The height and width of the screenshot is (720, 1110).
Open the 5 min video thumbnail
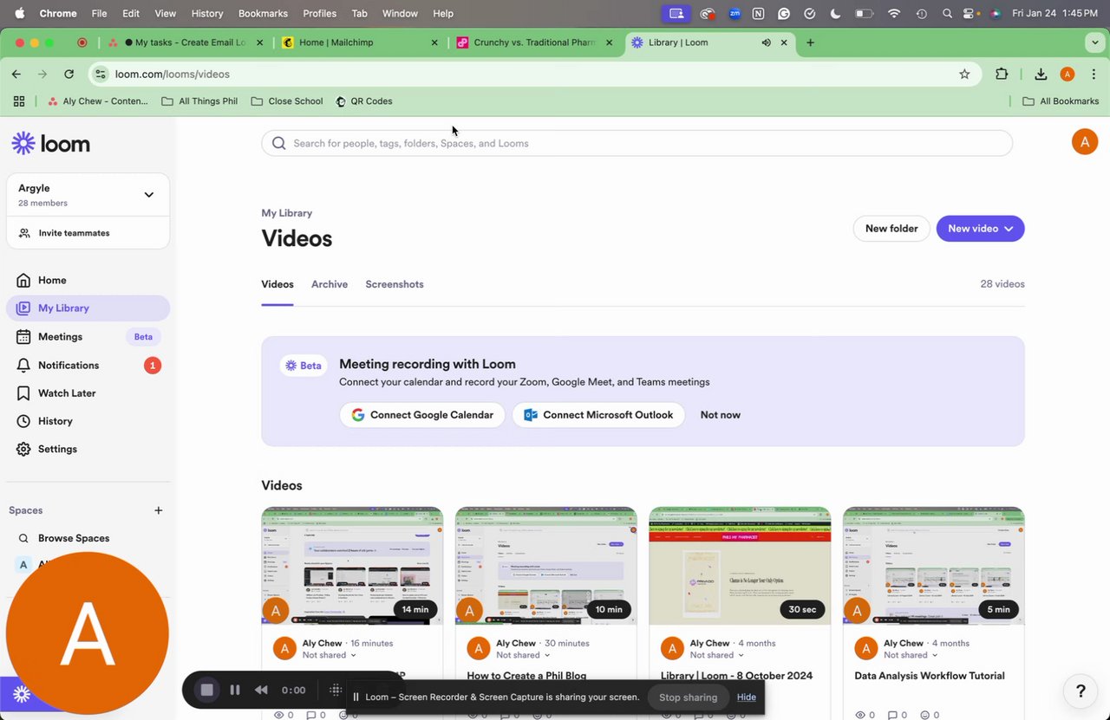(x=934, y=566)
